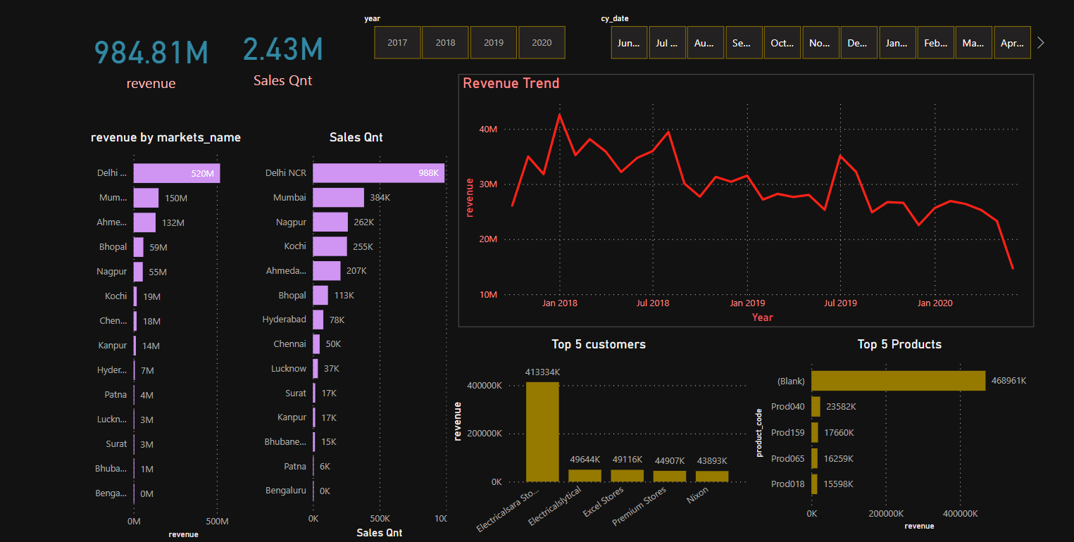Image resolution: width=1074 pixels, height=542 pixels.
Task: Select the 255K Kochi sales quantity bar
Action: [x=330, y=246]
